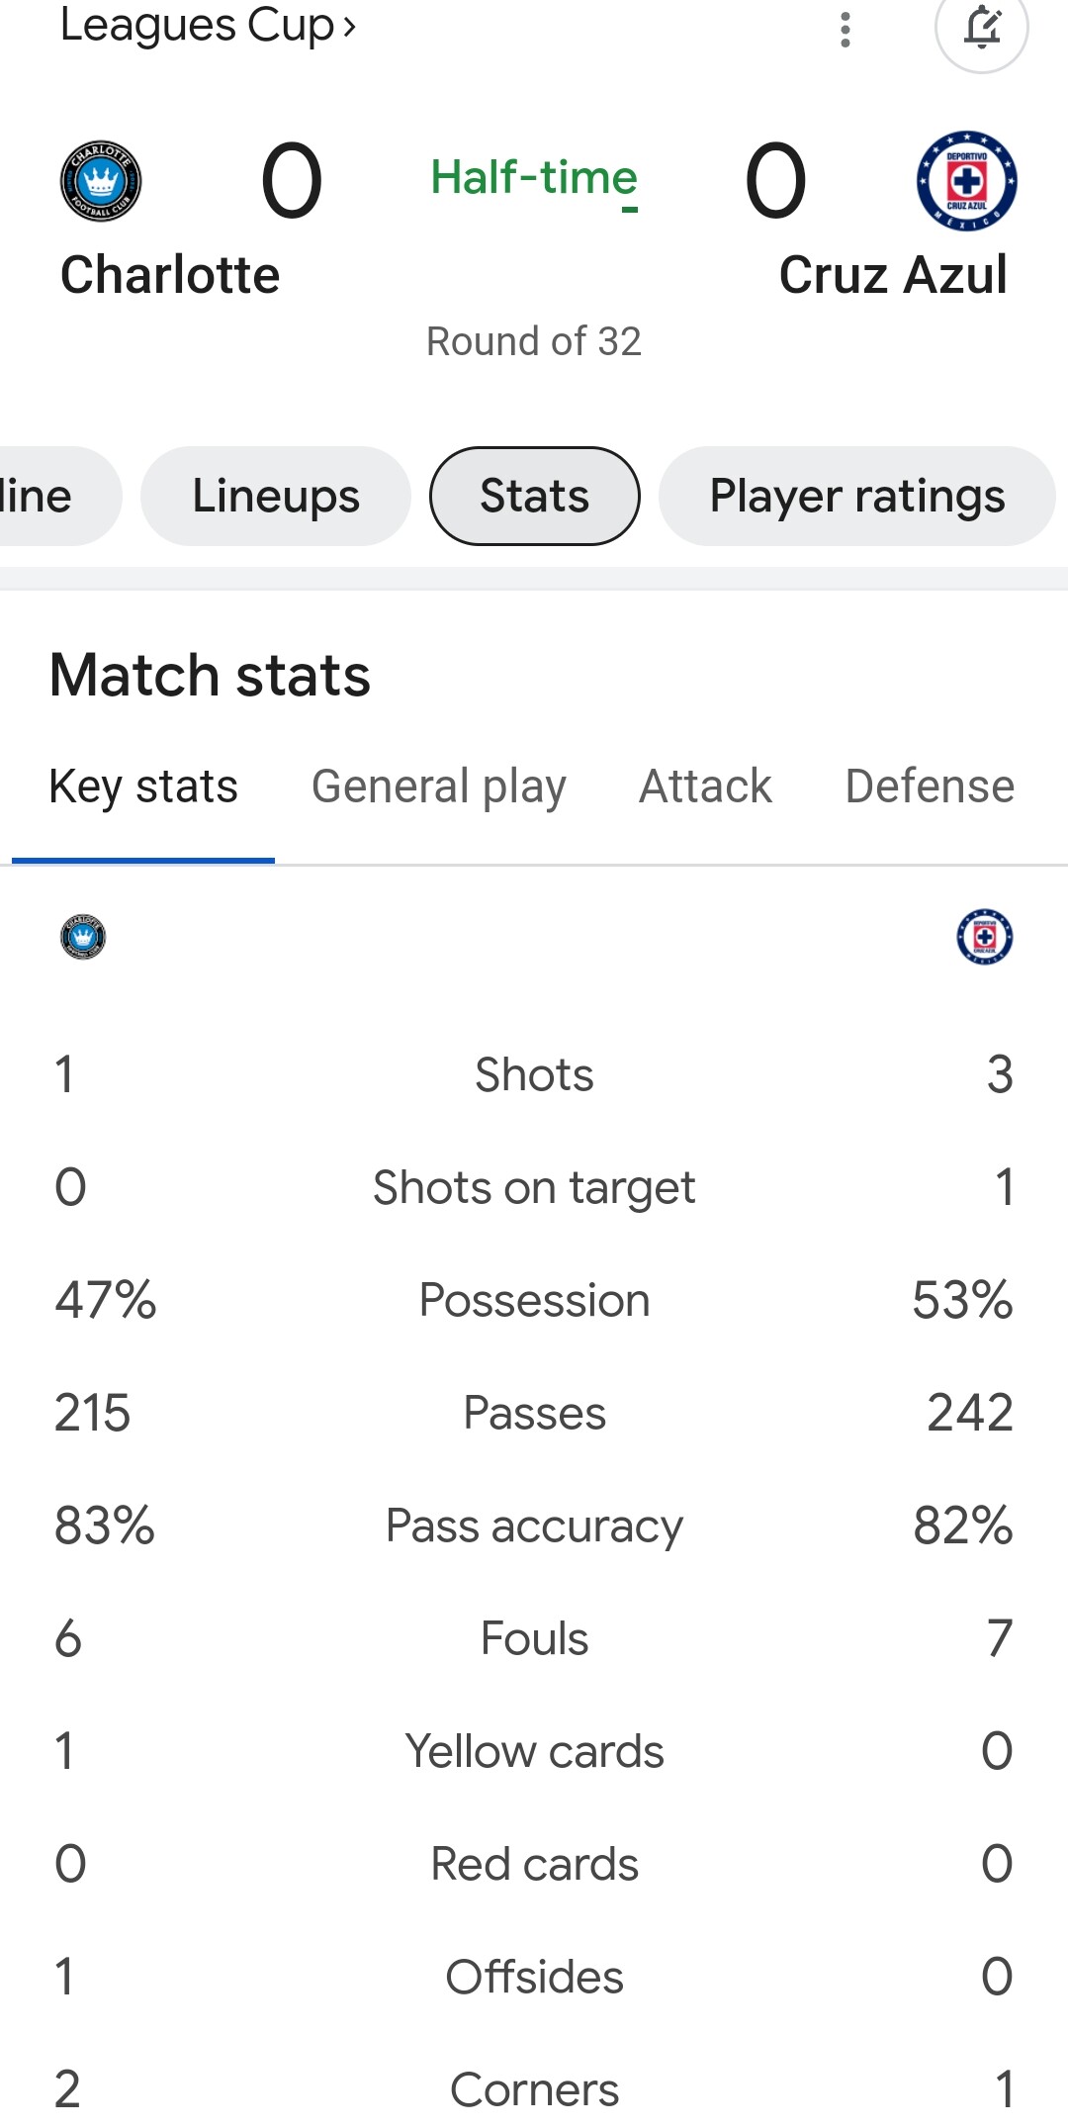Click the Possession stat row label

(x=534, y=1300)
